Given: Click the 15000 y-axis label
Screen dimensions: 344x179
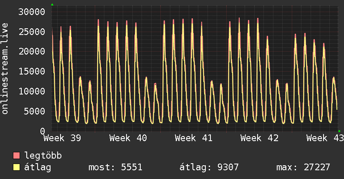Looking at the screenshot, I should (32, 71).
